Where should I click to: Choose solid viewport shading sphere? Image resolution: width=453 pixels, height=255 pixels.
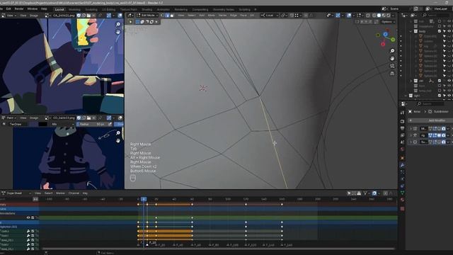379,16
